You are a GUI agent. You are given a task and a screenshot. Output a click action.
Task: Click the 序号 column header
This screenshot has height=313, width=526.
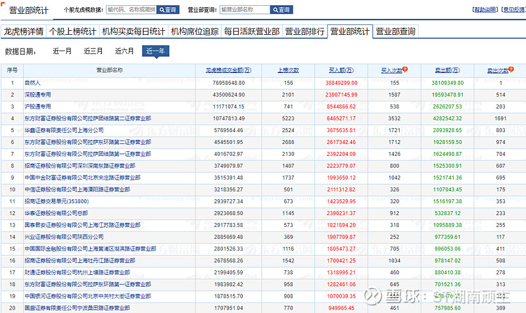[x=12, y=70]
